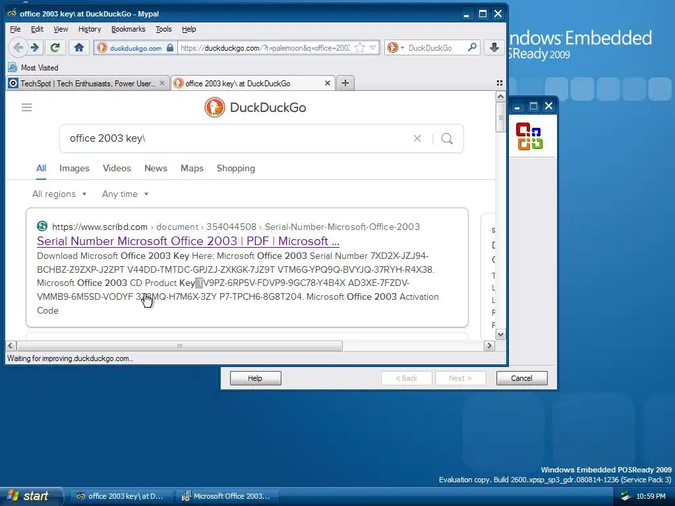675x506 pixels.
Task: Show all tabs grid button
Action: (x=500, y=83)
